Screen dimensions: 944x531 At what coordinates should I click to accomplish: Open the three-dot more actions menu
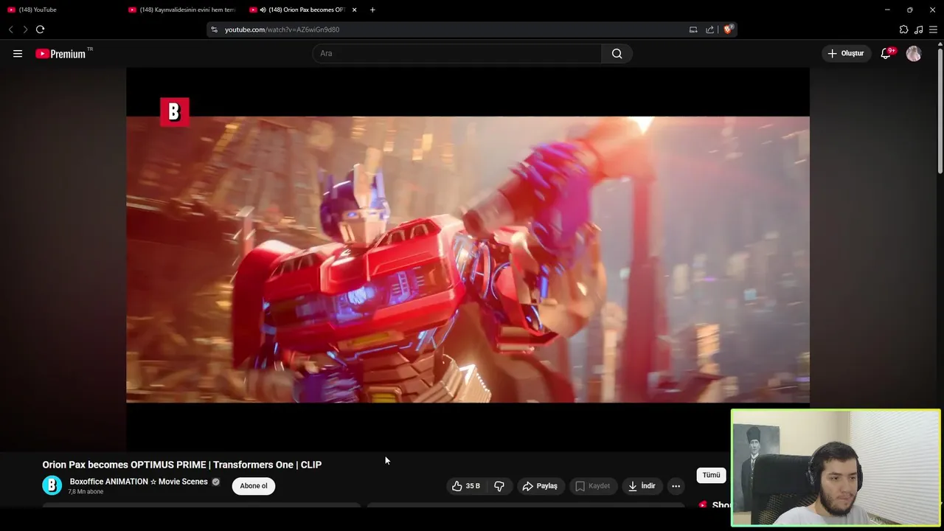point(676,486)
